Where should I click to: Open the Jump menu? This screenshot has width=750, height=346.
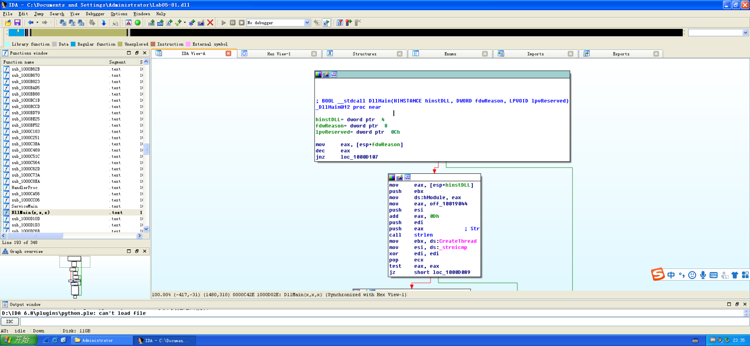39,14
